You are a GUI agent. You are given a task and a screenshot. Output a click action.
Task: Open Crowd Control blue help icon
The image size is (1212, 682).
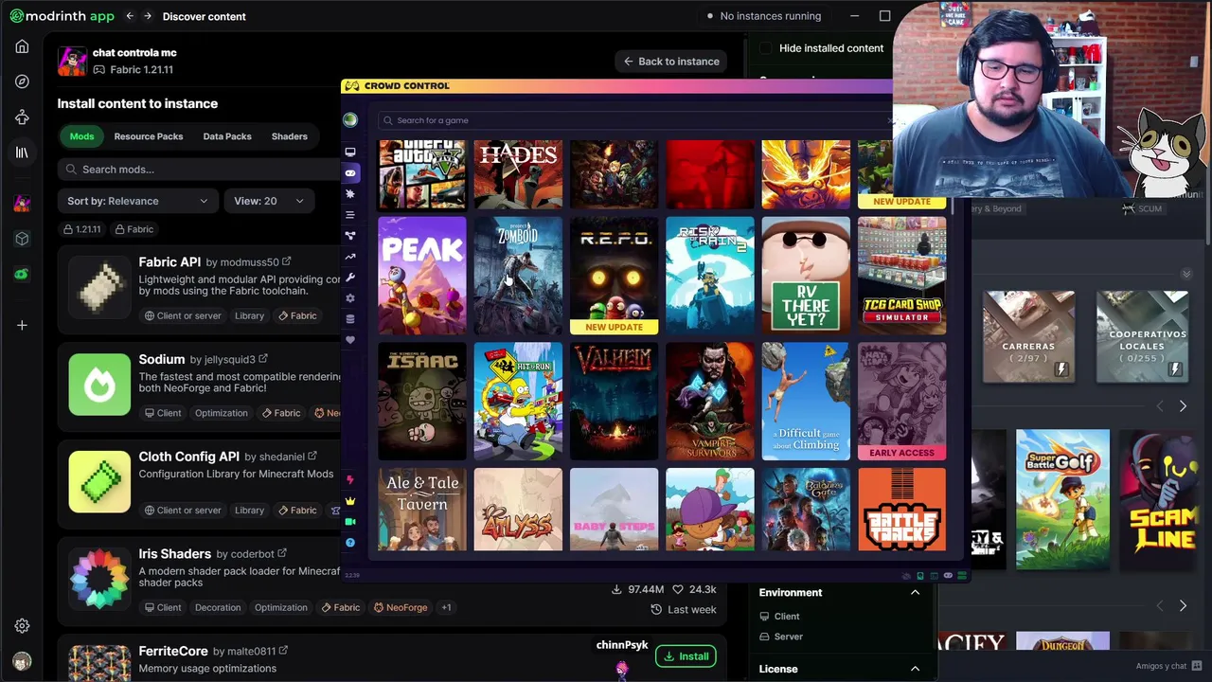click(x=350, y=543)
